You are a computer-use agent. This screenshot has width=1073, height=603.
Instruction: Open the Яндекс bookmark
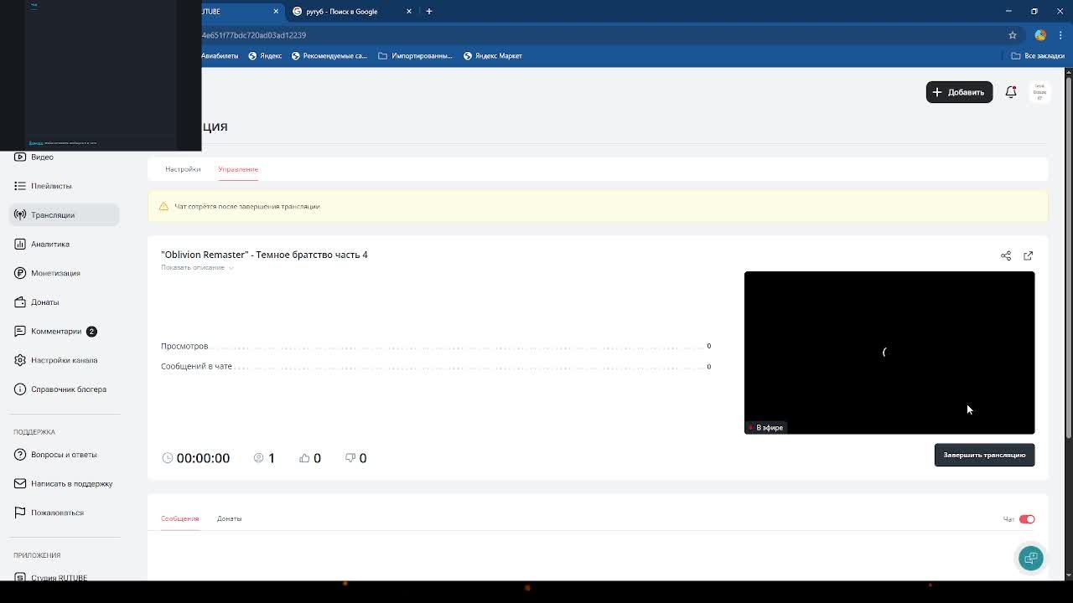coord(265,56)
